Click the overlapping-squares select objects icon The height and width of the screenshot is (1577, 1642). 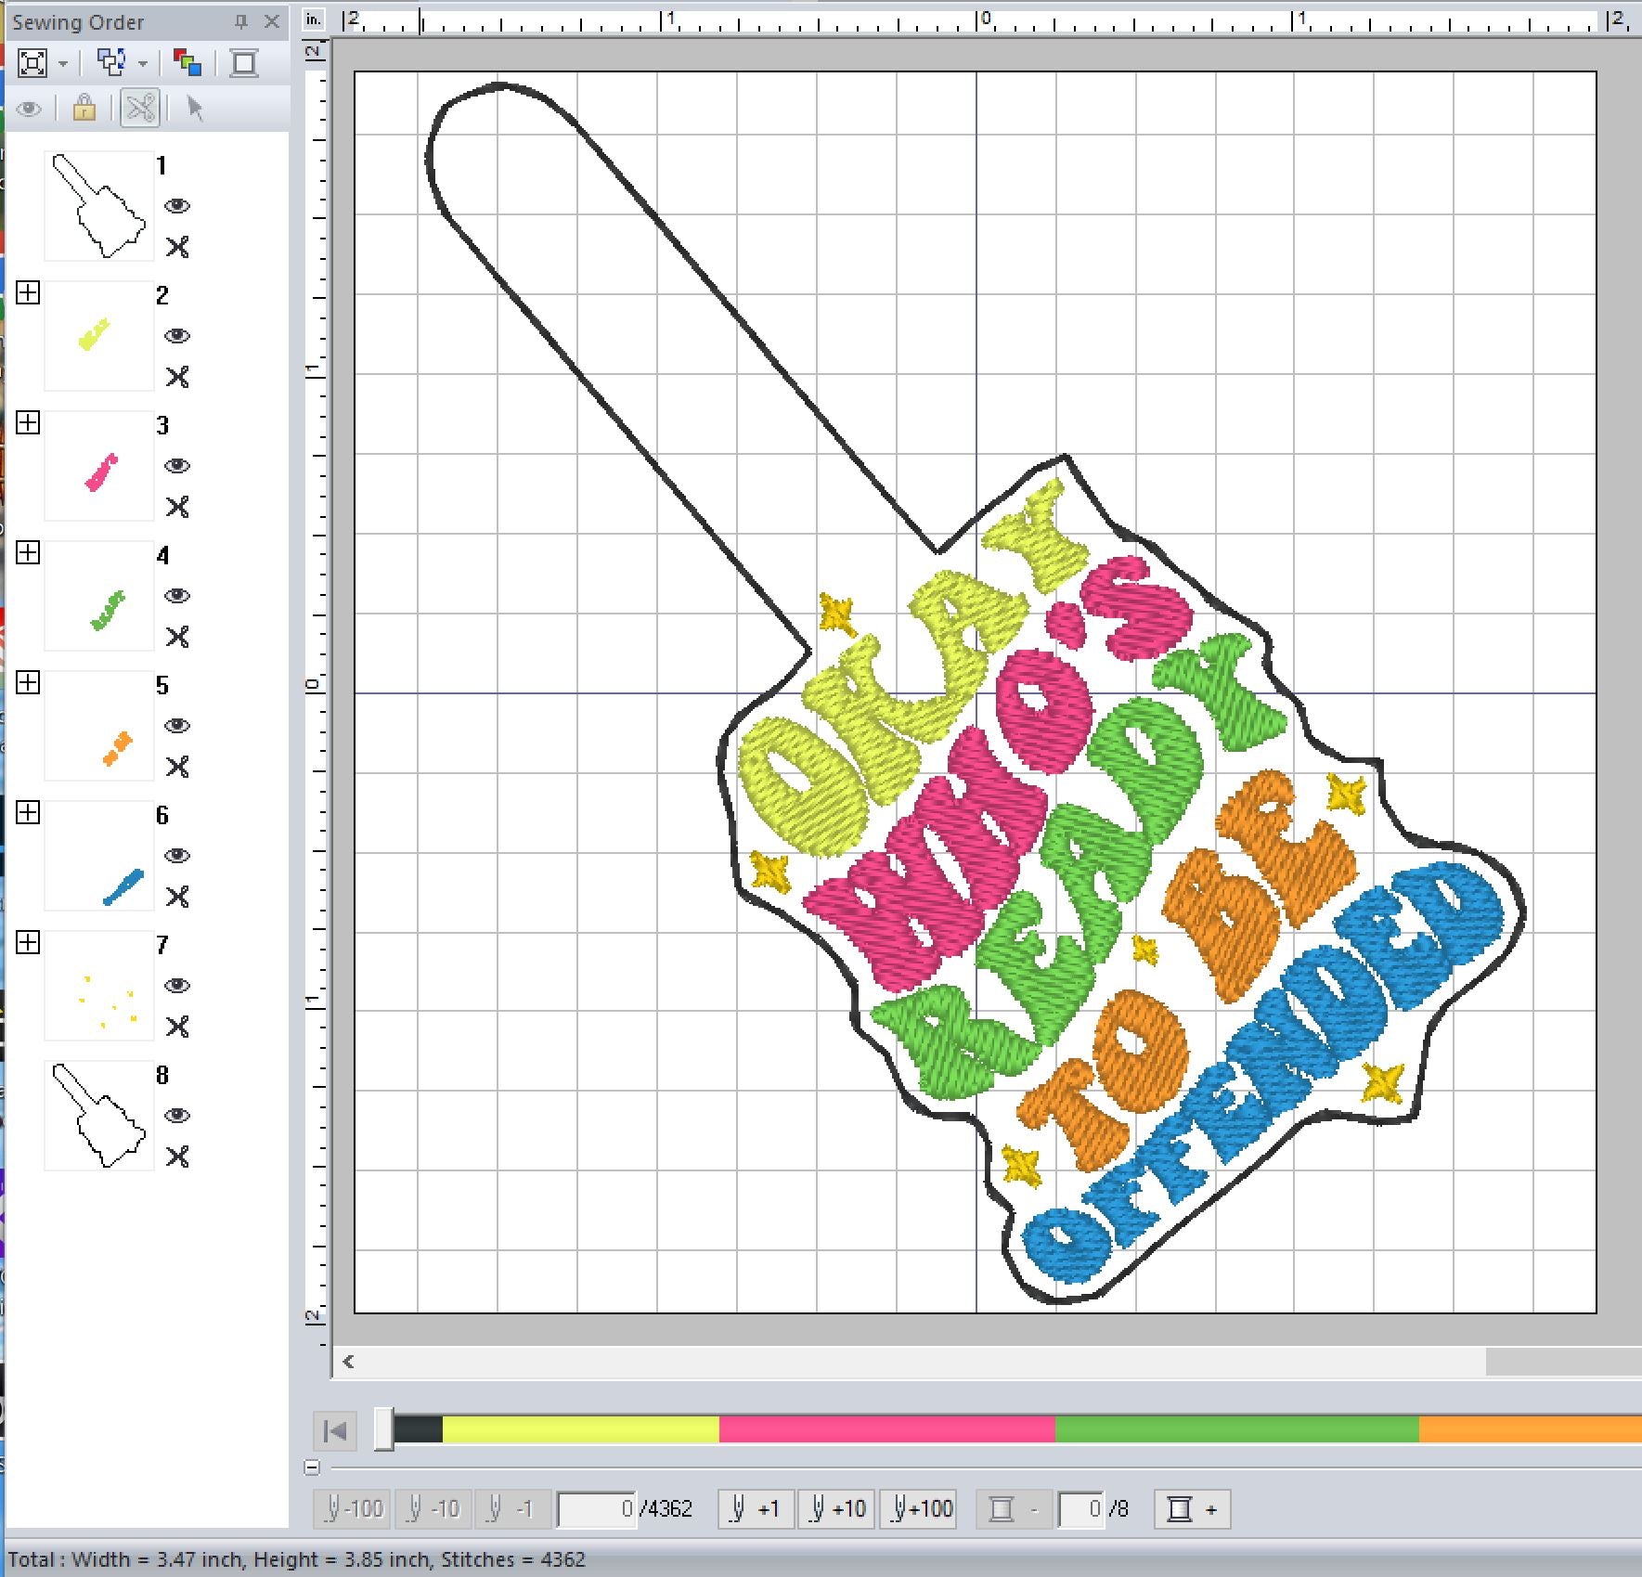[x=111, y=63]
